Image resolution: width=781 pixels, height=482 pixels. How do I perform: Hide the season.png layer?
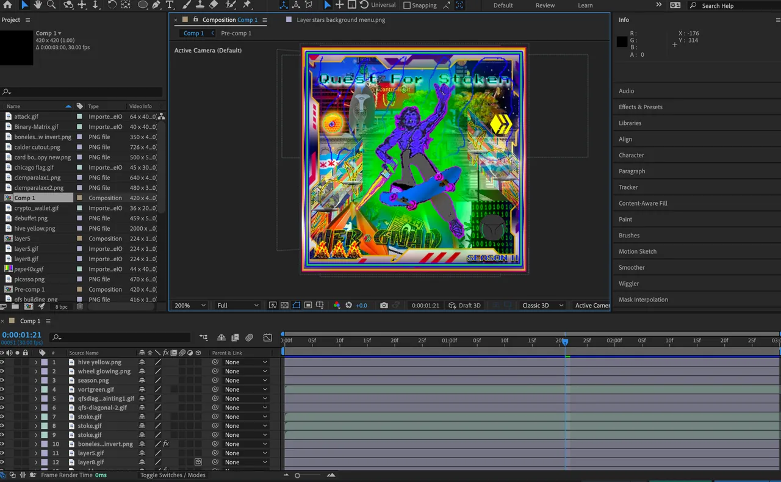pyautogui.click(x=2, y=380)
